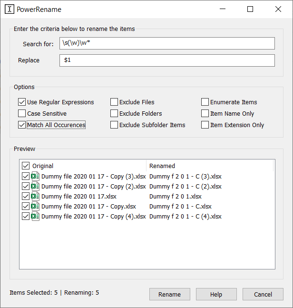Click renamed text Dummy f 2 0 1.xlsx
Viewport: 293px width, 308px height.
click(x=176, y=197)
